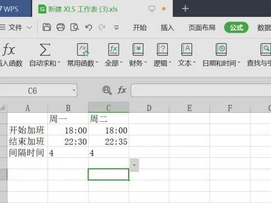Click inside the formula bar input
The width and height of the screenshot is (271, 203).
pyautogui.click(x=201, y=90)
